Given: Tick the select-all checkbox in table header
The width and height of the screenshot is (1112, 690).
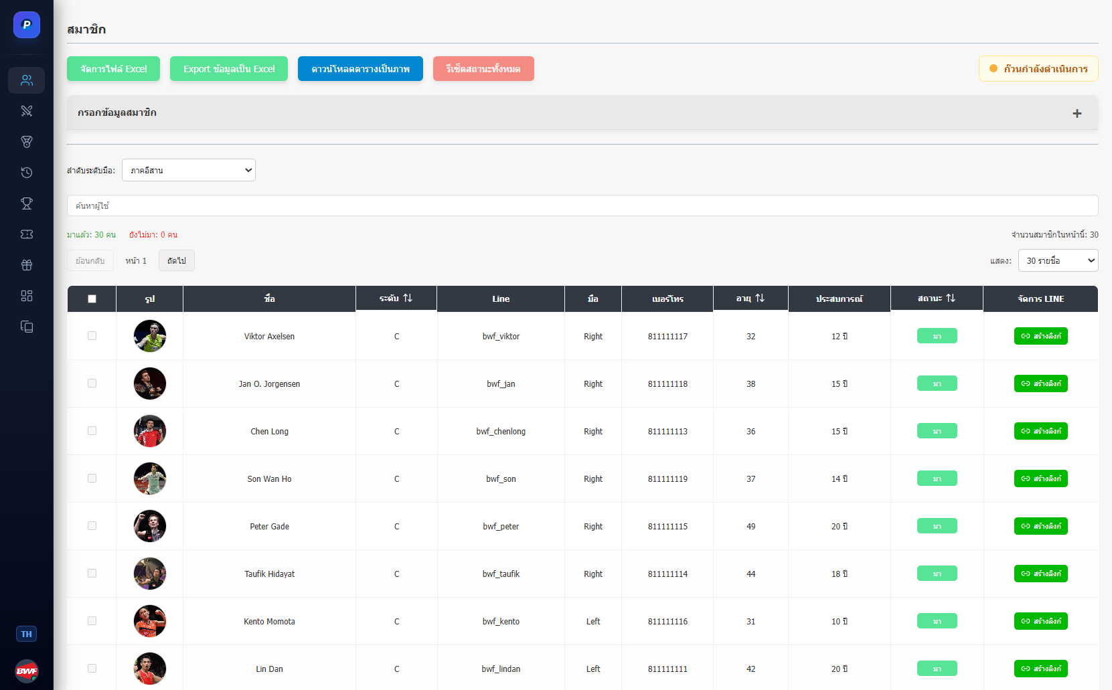Looking at the screenshot, I should pos(92,299).
